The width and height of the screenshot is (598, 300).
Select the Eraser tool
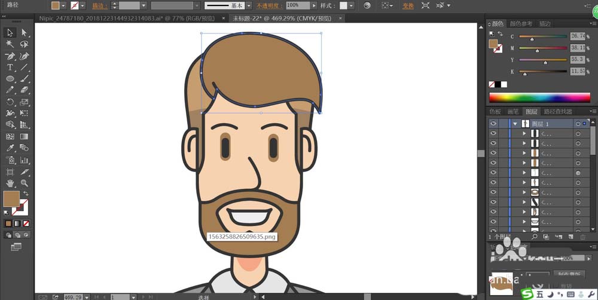(x=24, y=90)
